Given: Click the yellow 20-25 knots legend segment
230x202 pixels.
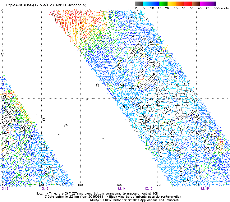Looking at the screenshot, I should pyautogui.click(x=172, y=4).
